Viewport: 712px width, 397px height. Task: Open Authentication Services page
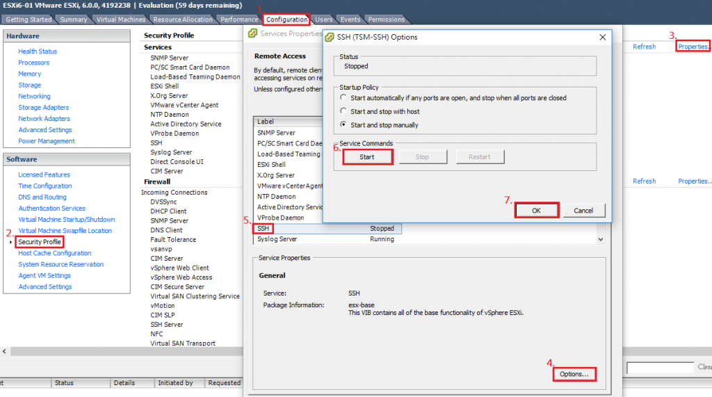(51, 209)
